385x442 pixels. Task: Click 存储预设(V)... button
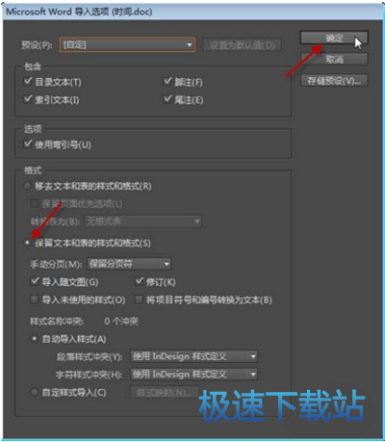coord(334,81)
